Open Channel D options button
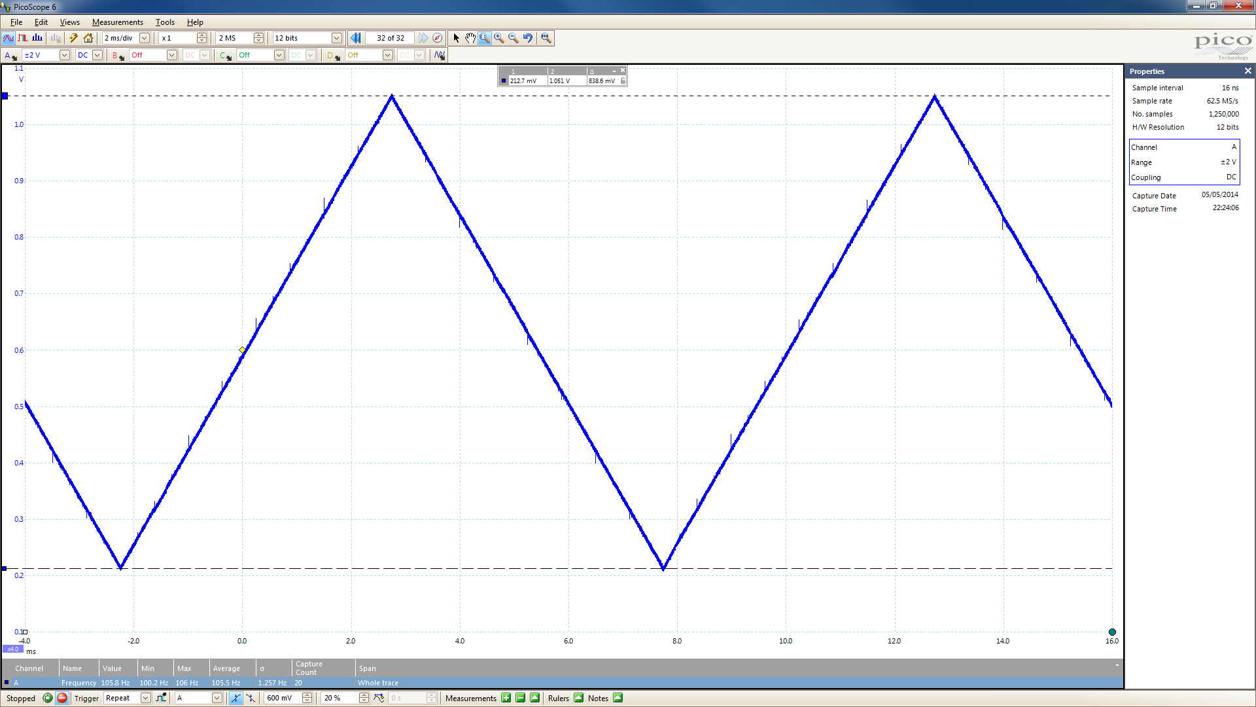 (333, 56)
